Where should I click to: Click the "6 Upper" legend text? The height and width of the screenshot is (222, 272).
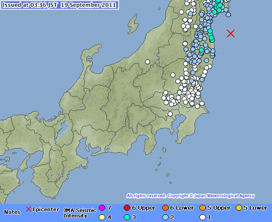click(x=143, y=208)
